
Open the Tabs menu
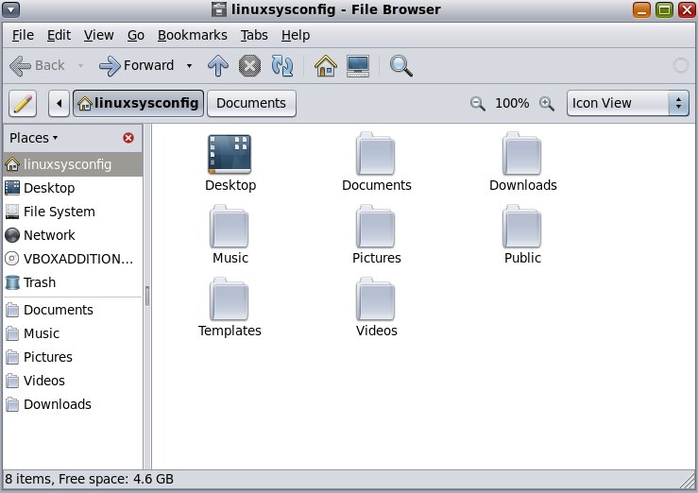[254, 35]
